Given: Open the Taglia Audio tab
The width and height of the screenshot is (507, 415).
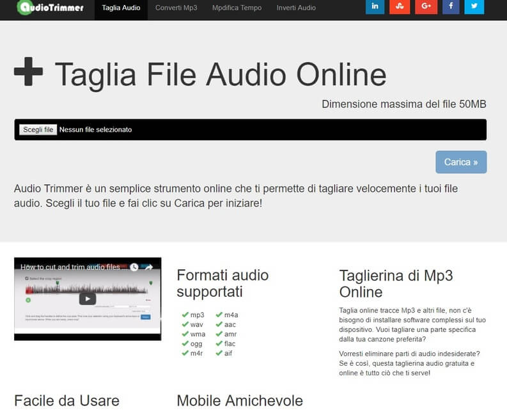Looking at the screenshot, I should pyautogui.click(x=121, y=8).
